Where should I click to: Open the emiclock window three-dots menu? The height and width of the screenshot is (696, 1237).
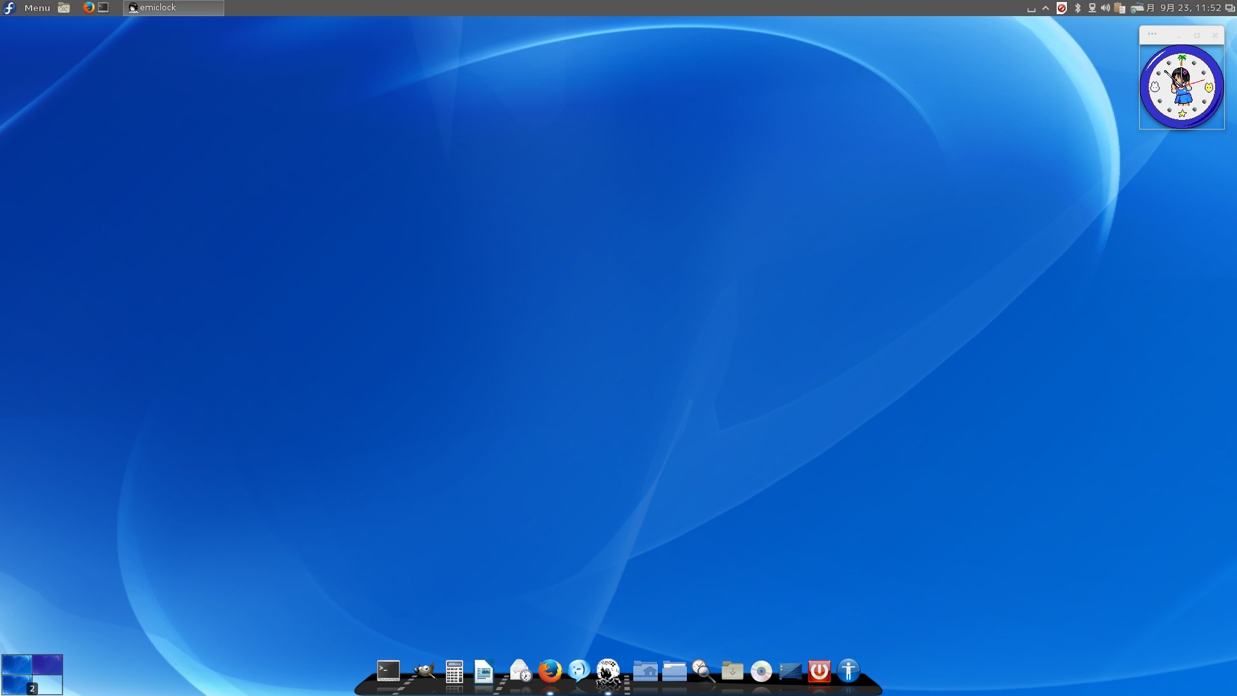(x=1152, y=35)
